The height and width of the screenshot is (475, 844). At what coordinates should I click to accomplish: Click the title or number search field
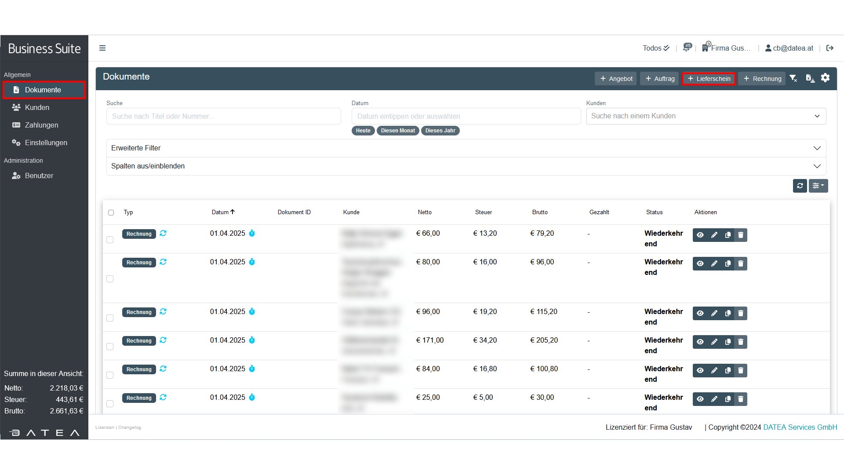(223, 117)
